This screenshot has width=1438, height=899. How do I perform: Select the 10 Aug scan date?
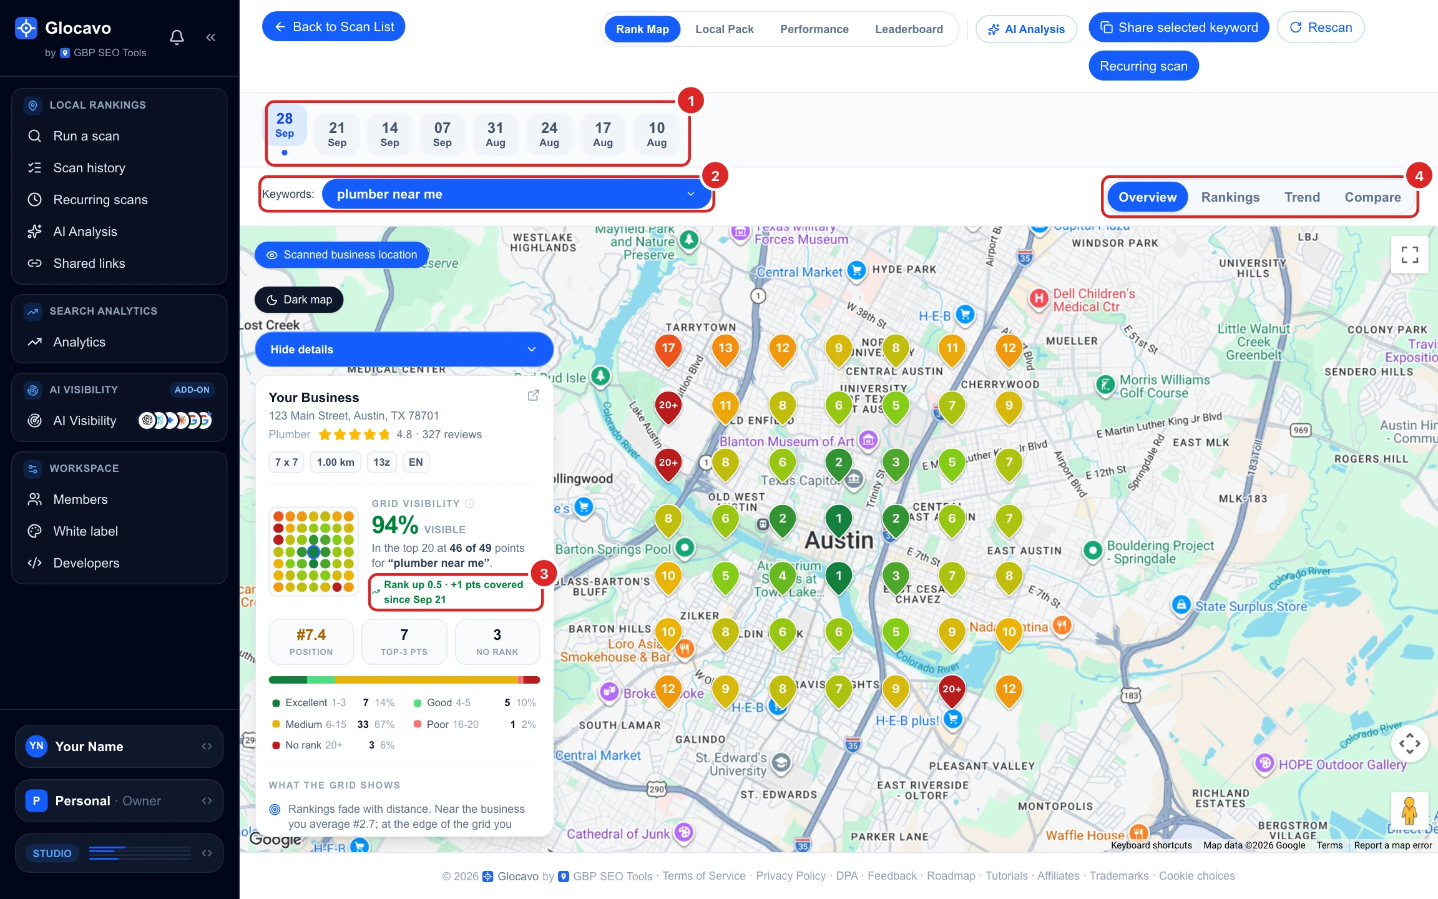pyautogui.click(x=657, y=134)
